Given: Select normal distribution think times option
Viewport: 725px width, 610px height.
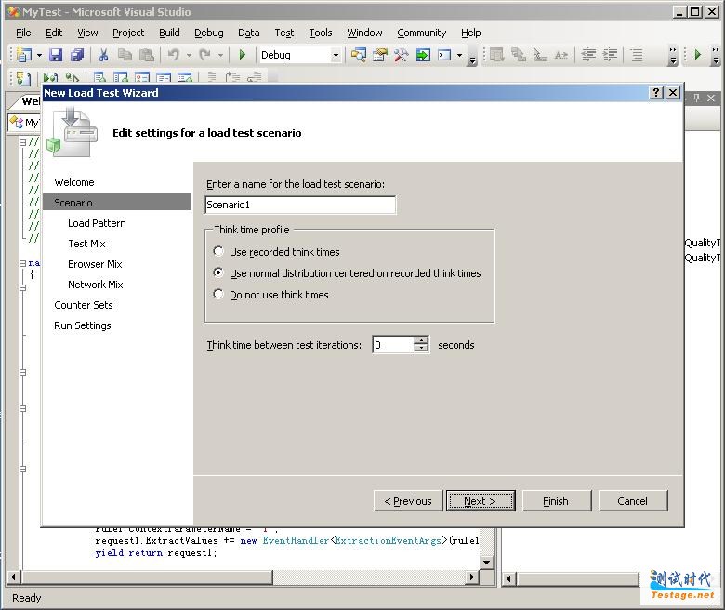Looking at the screenshot, I should point(219,273).
